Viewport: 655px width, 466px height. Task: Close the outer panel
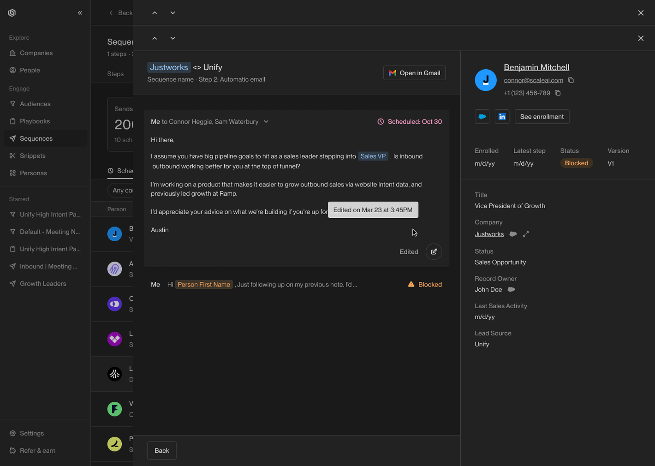point(641,13)
